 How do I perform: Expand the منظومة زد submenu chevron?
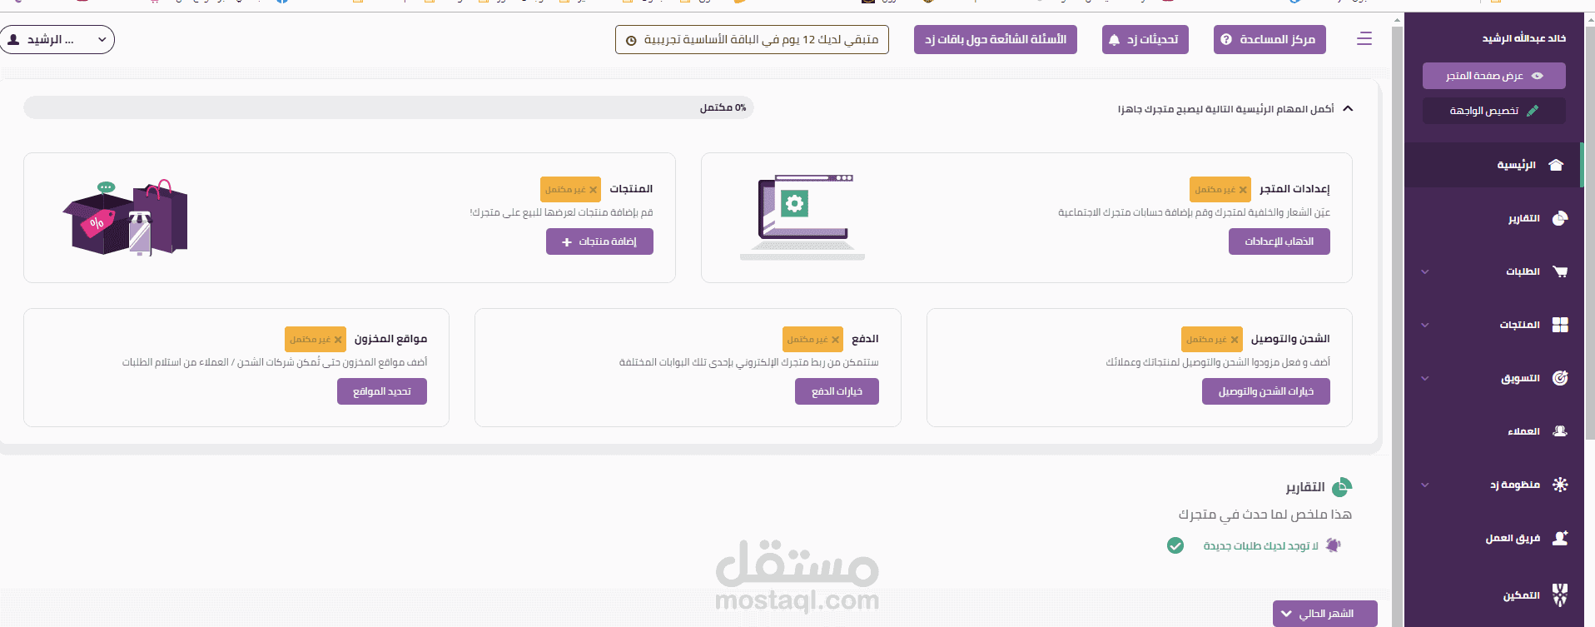pyautogui.click(x=1425, y=485)
